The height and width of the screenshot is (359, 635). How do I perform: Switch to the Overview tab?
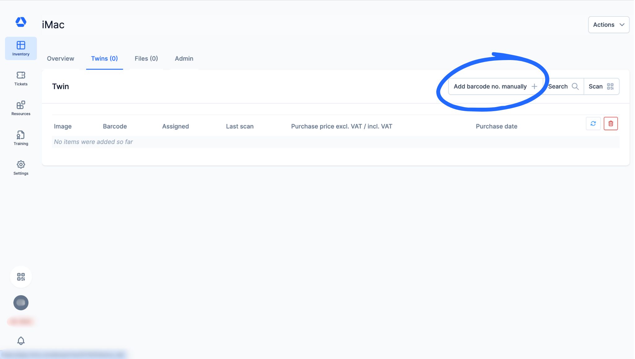pyautogui.click(x=60, y=58)
